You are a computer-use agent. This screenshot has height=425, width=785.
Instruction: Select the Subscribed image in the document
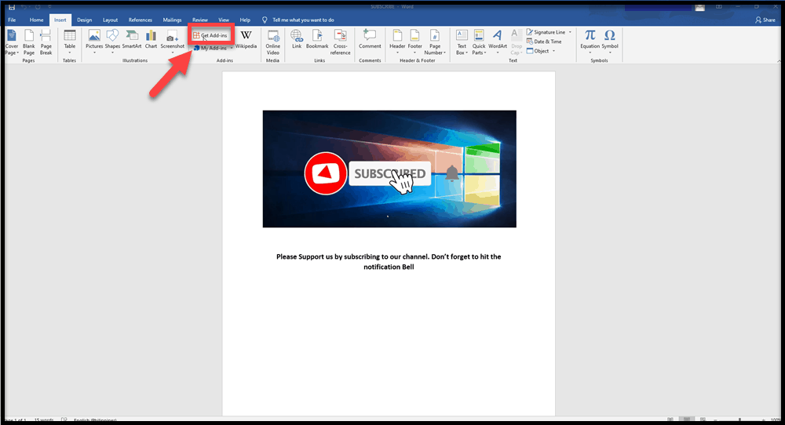point(389,169)
